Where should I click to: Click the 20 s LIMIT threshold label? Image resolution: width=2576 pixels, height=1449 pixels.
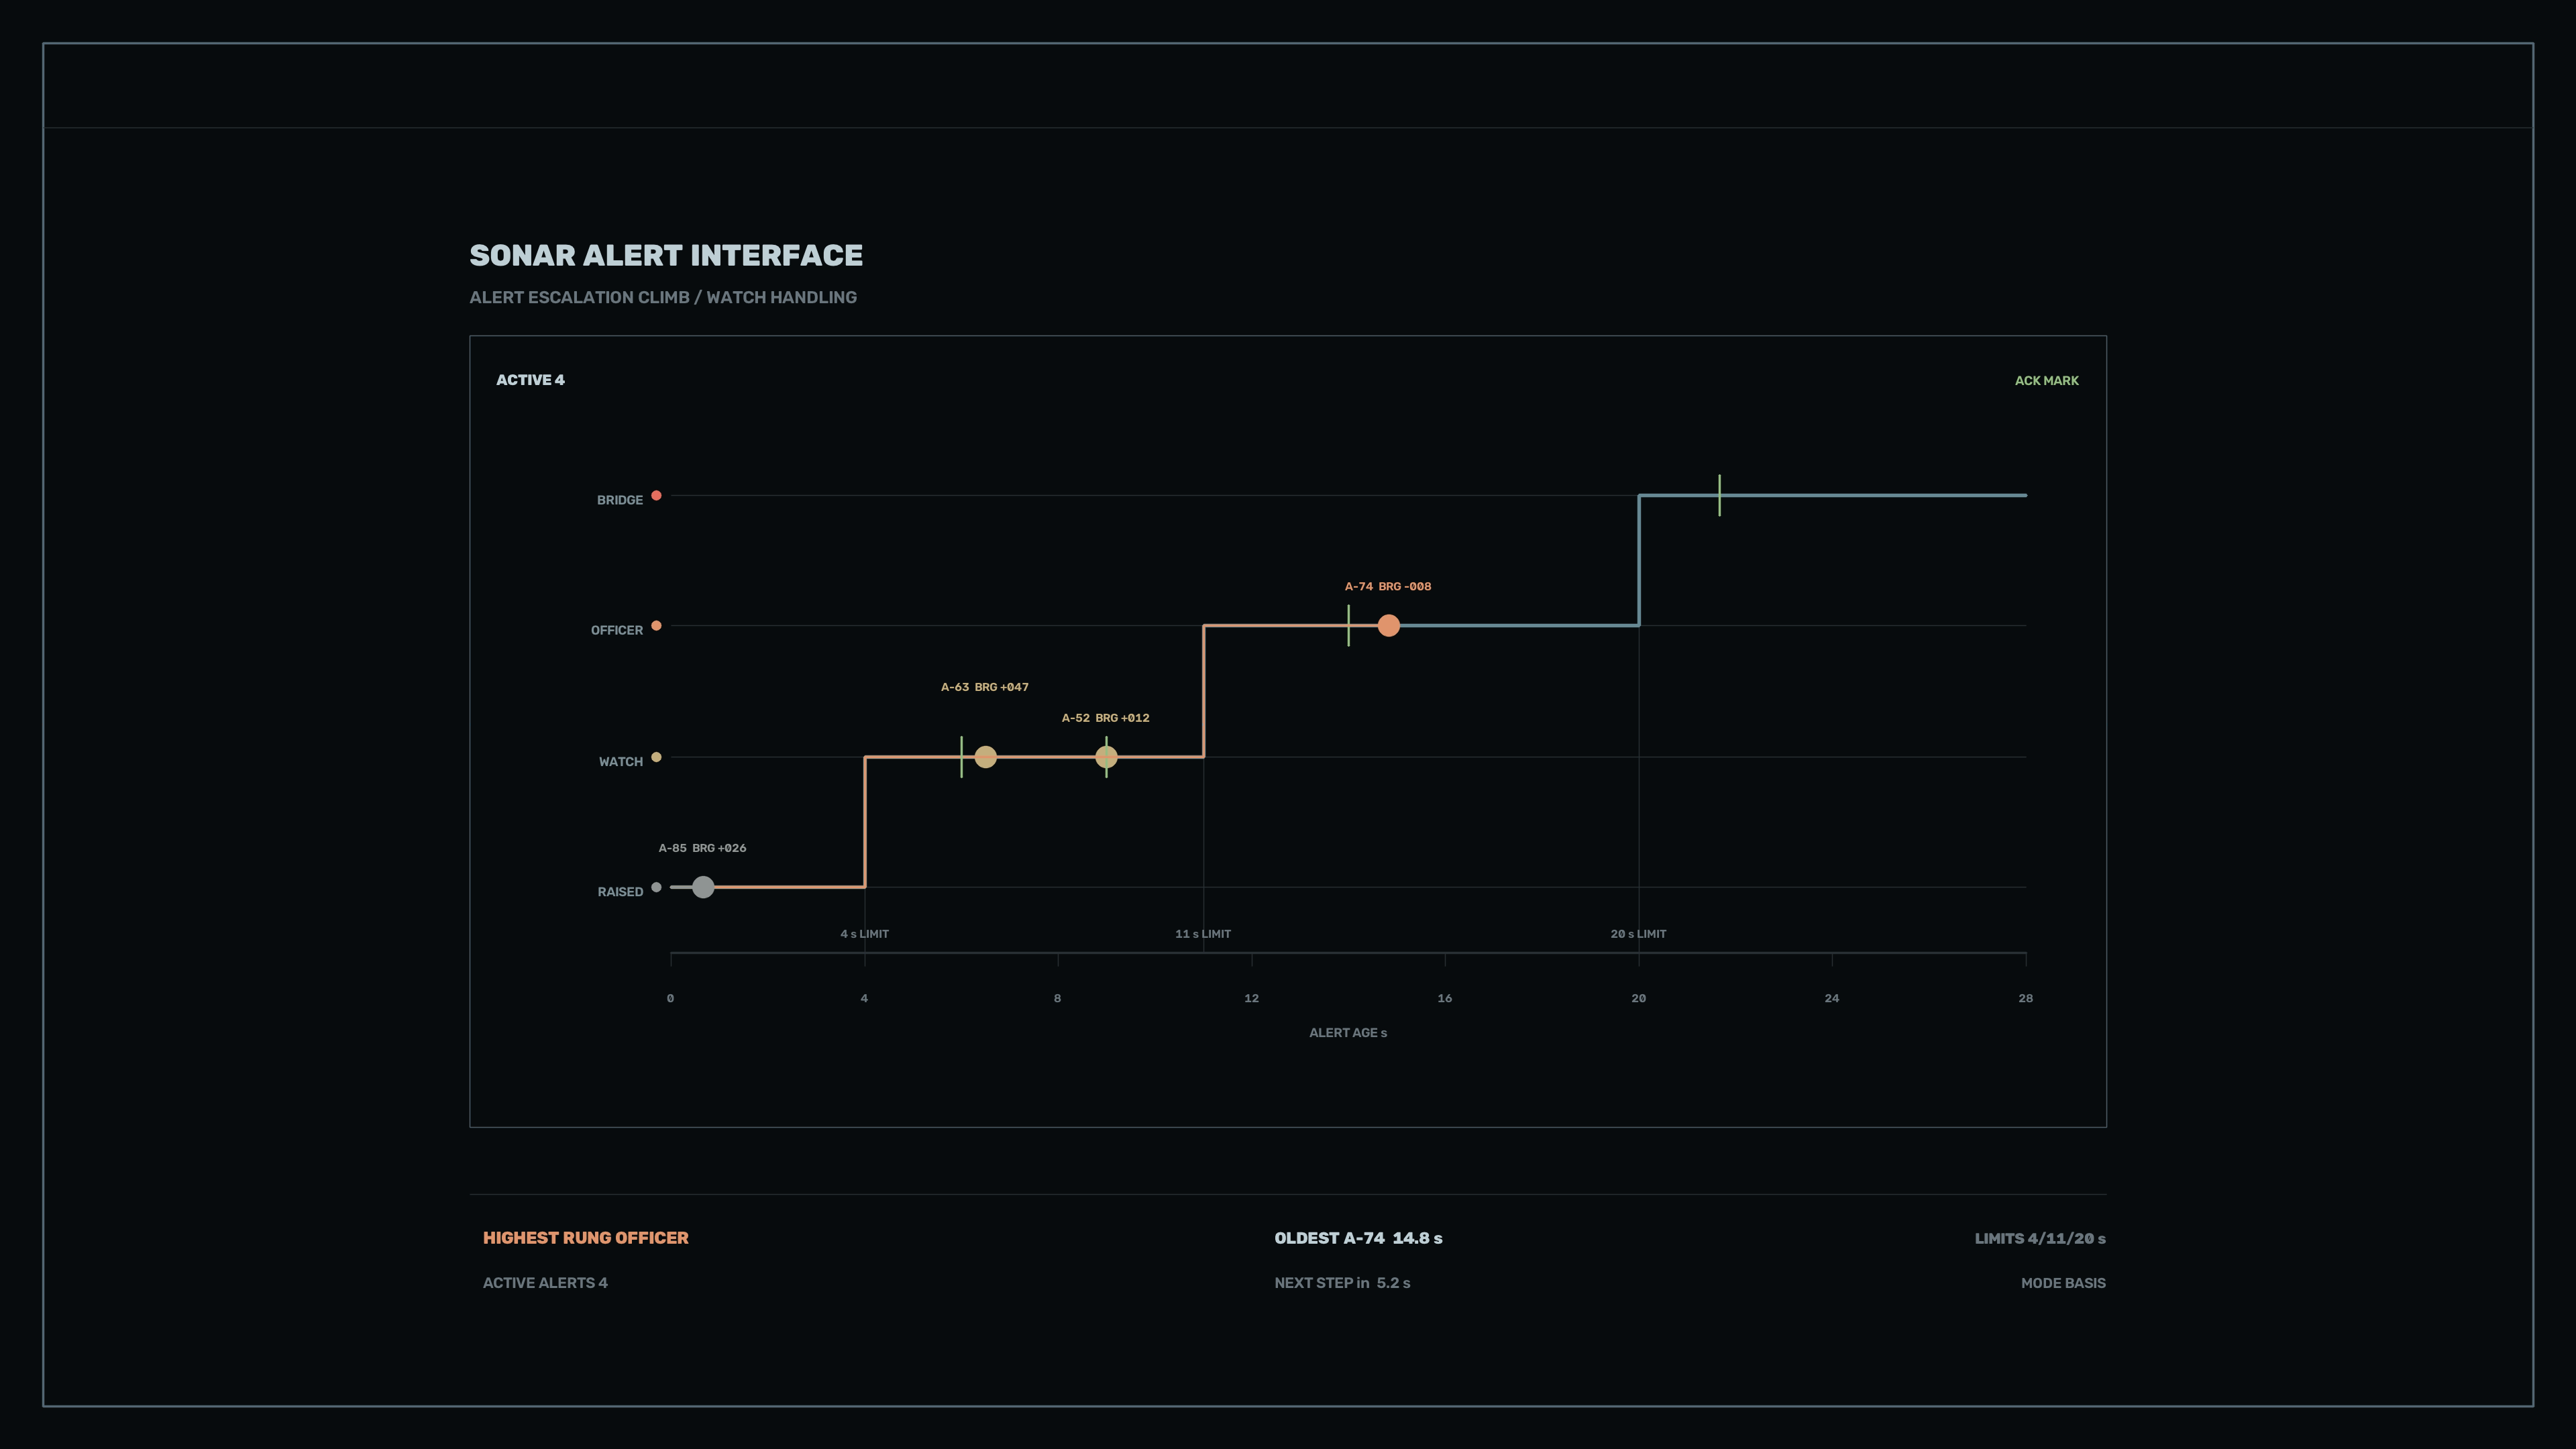tap(1638, 934)
